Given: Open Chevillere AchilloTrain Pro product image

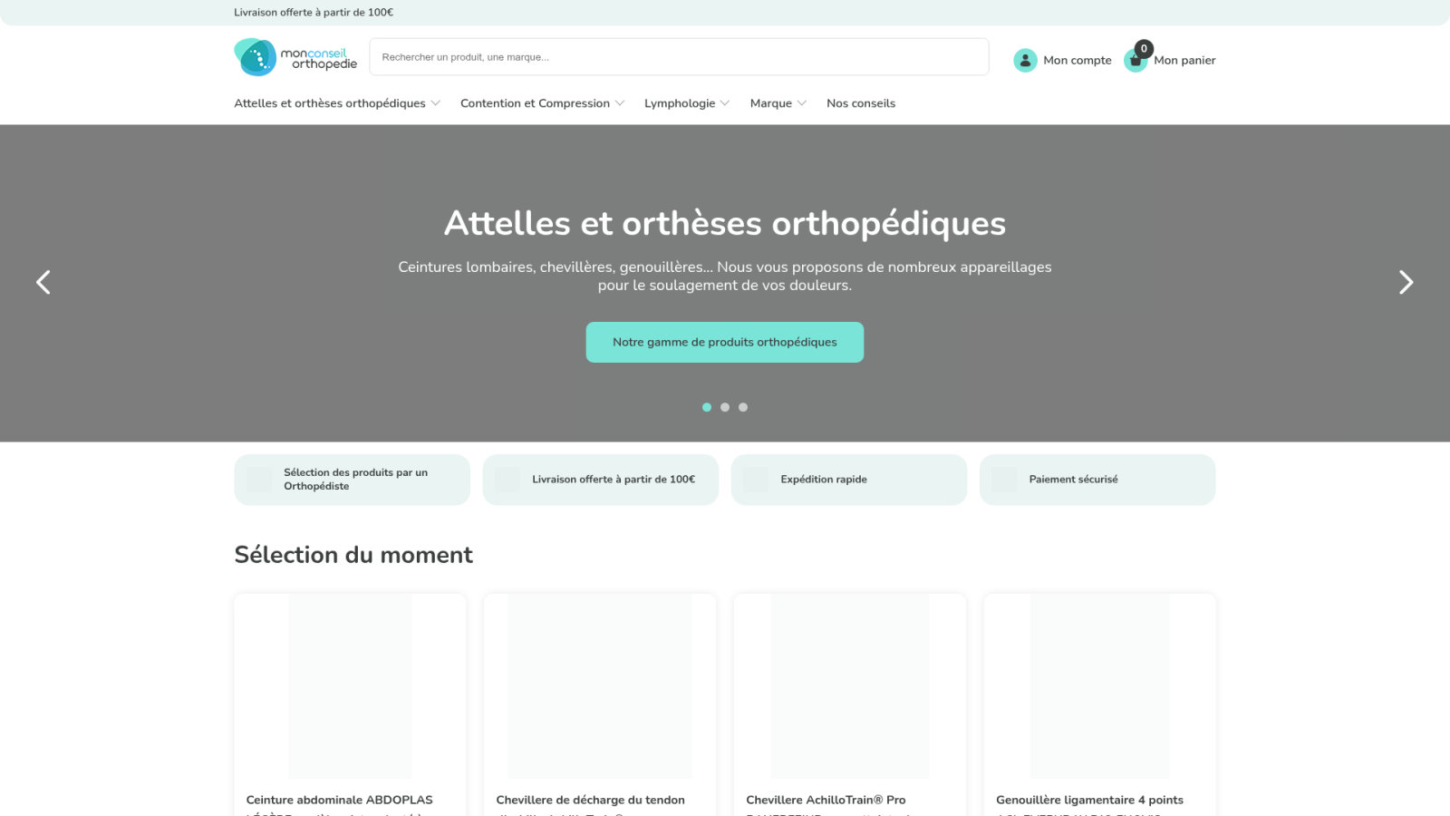Looking at the screenshot, I should 850,686.
